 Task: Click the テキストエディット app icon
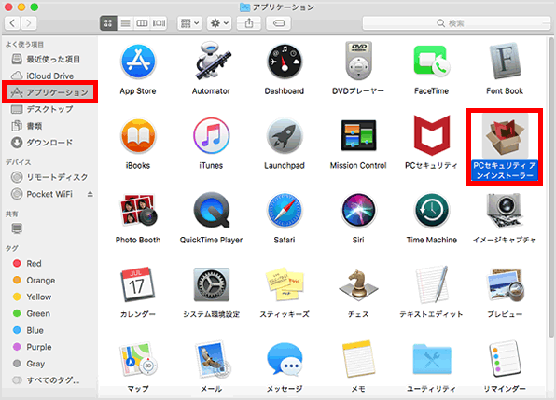click(432, 285)
